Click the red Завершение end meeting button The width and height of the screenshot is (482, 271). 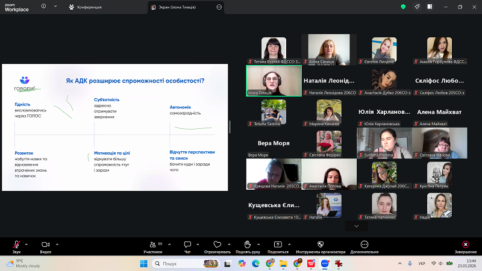point(465,245)
